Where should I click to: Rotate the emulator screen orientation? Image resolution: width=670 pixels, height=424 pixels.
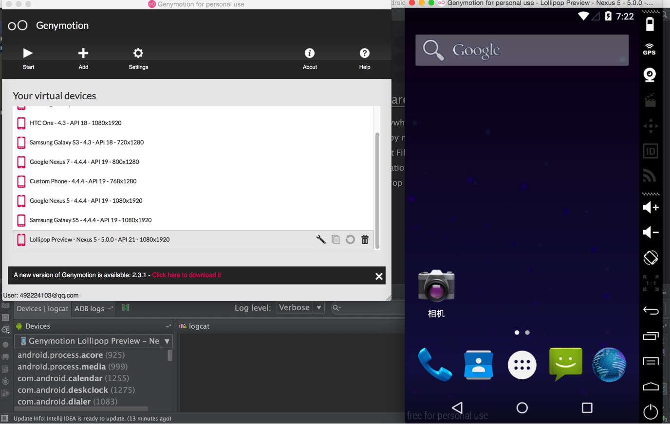[651, 257]
